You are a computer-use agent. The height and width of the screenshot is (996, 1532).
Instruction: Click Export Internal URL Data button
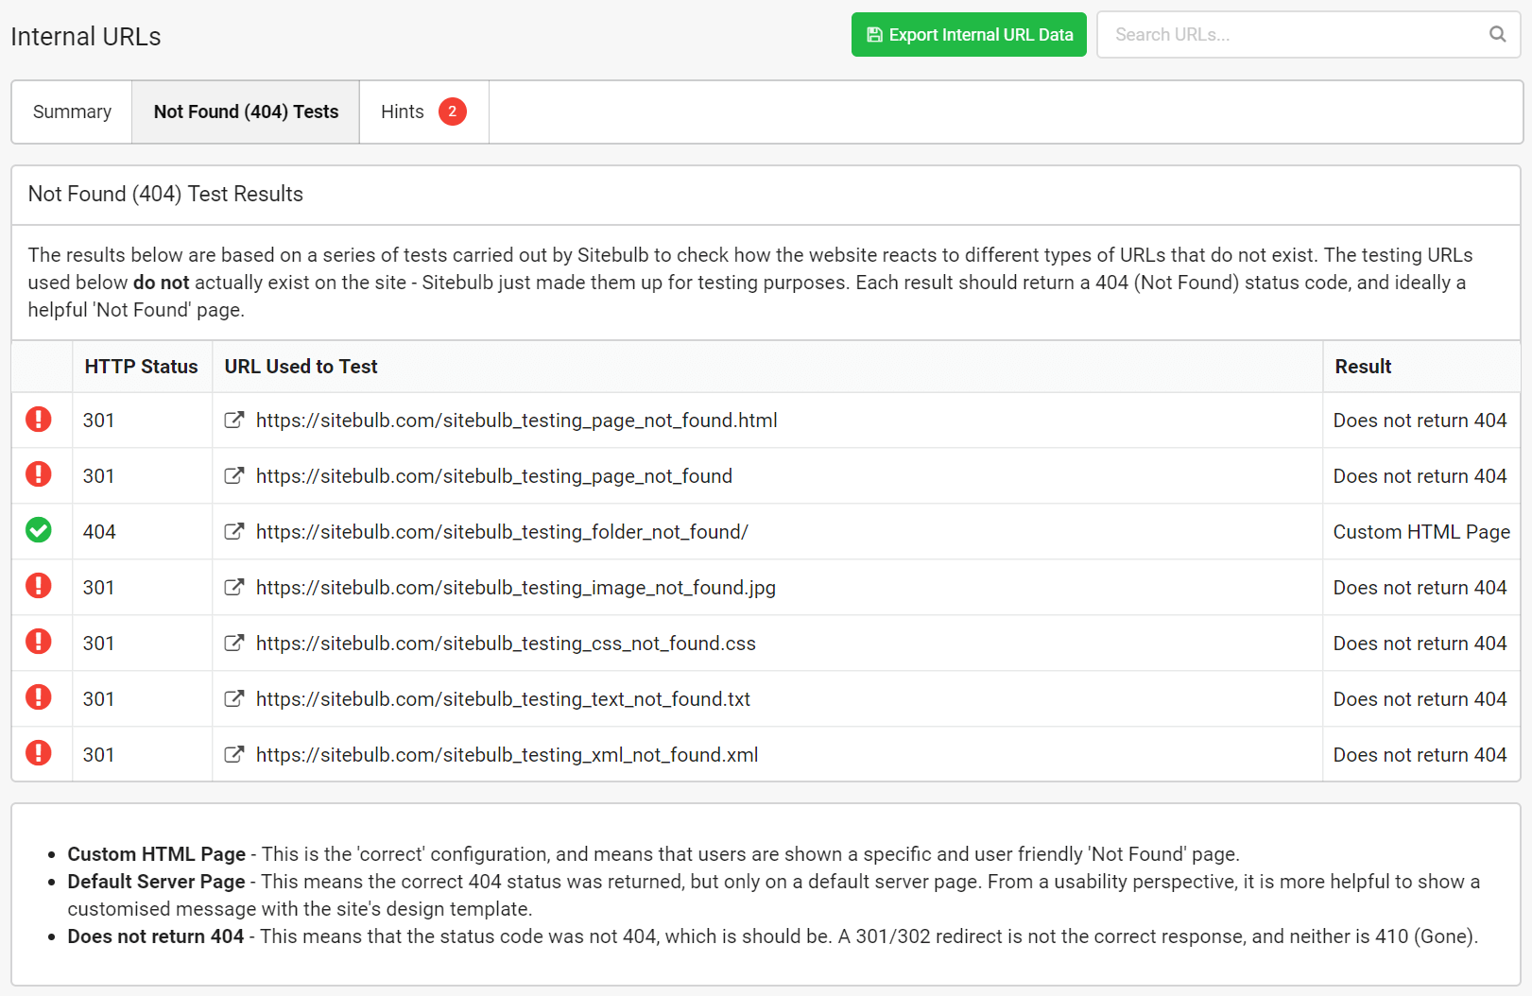click(969, 35)
